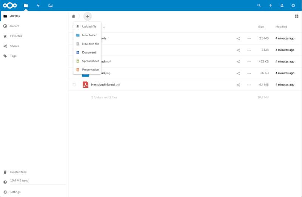Viewport: 302px width, 197px height.
Task: Open more actions for Nextcloud Manual.pdf
Action: (249, 85)
